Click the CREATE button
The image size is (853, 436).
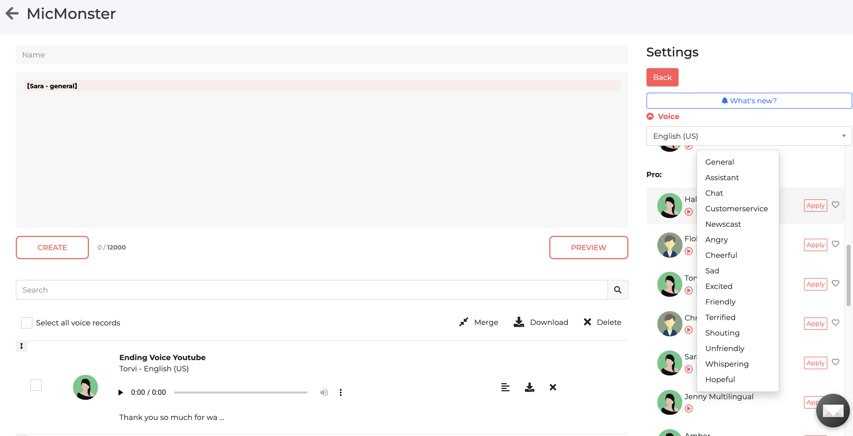click(52, 248)
